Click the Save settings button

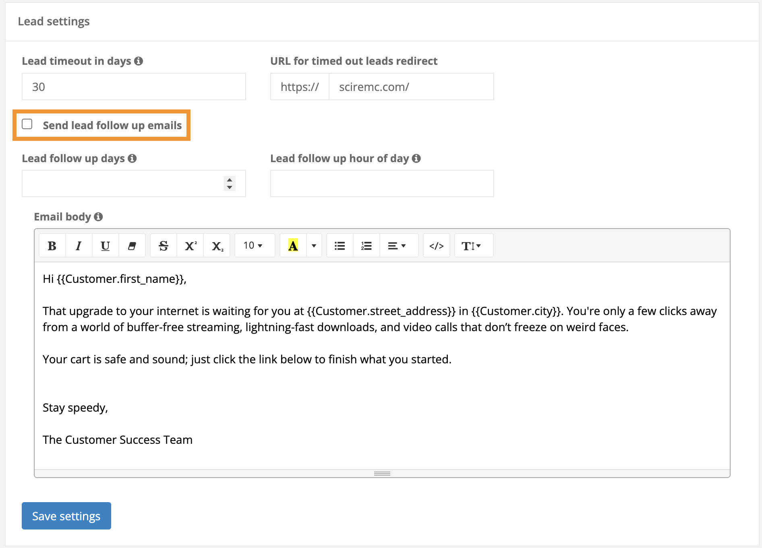coord(66,516)
